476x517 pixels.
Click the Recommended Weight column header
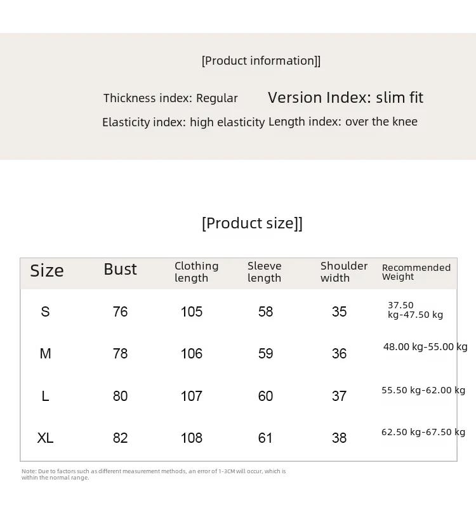[416, 272]
